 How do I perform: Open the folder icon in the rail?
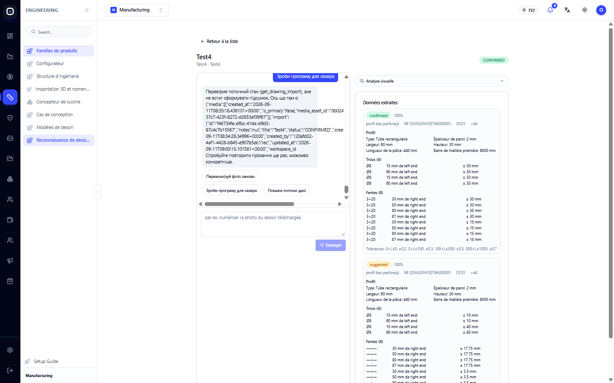point(10,159)
